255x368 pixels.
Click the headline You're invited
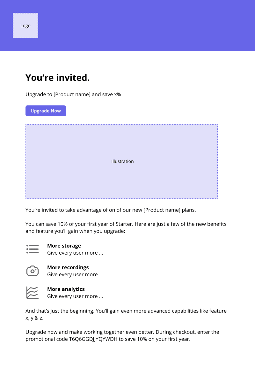pyautogui.click(x=58, y=77)
